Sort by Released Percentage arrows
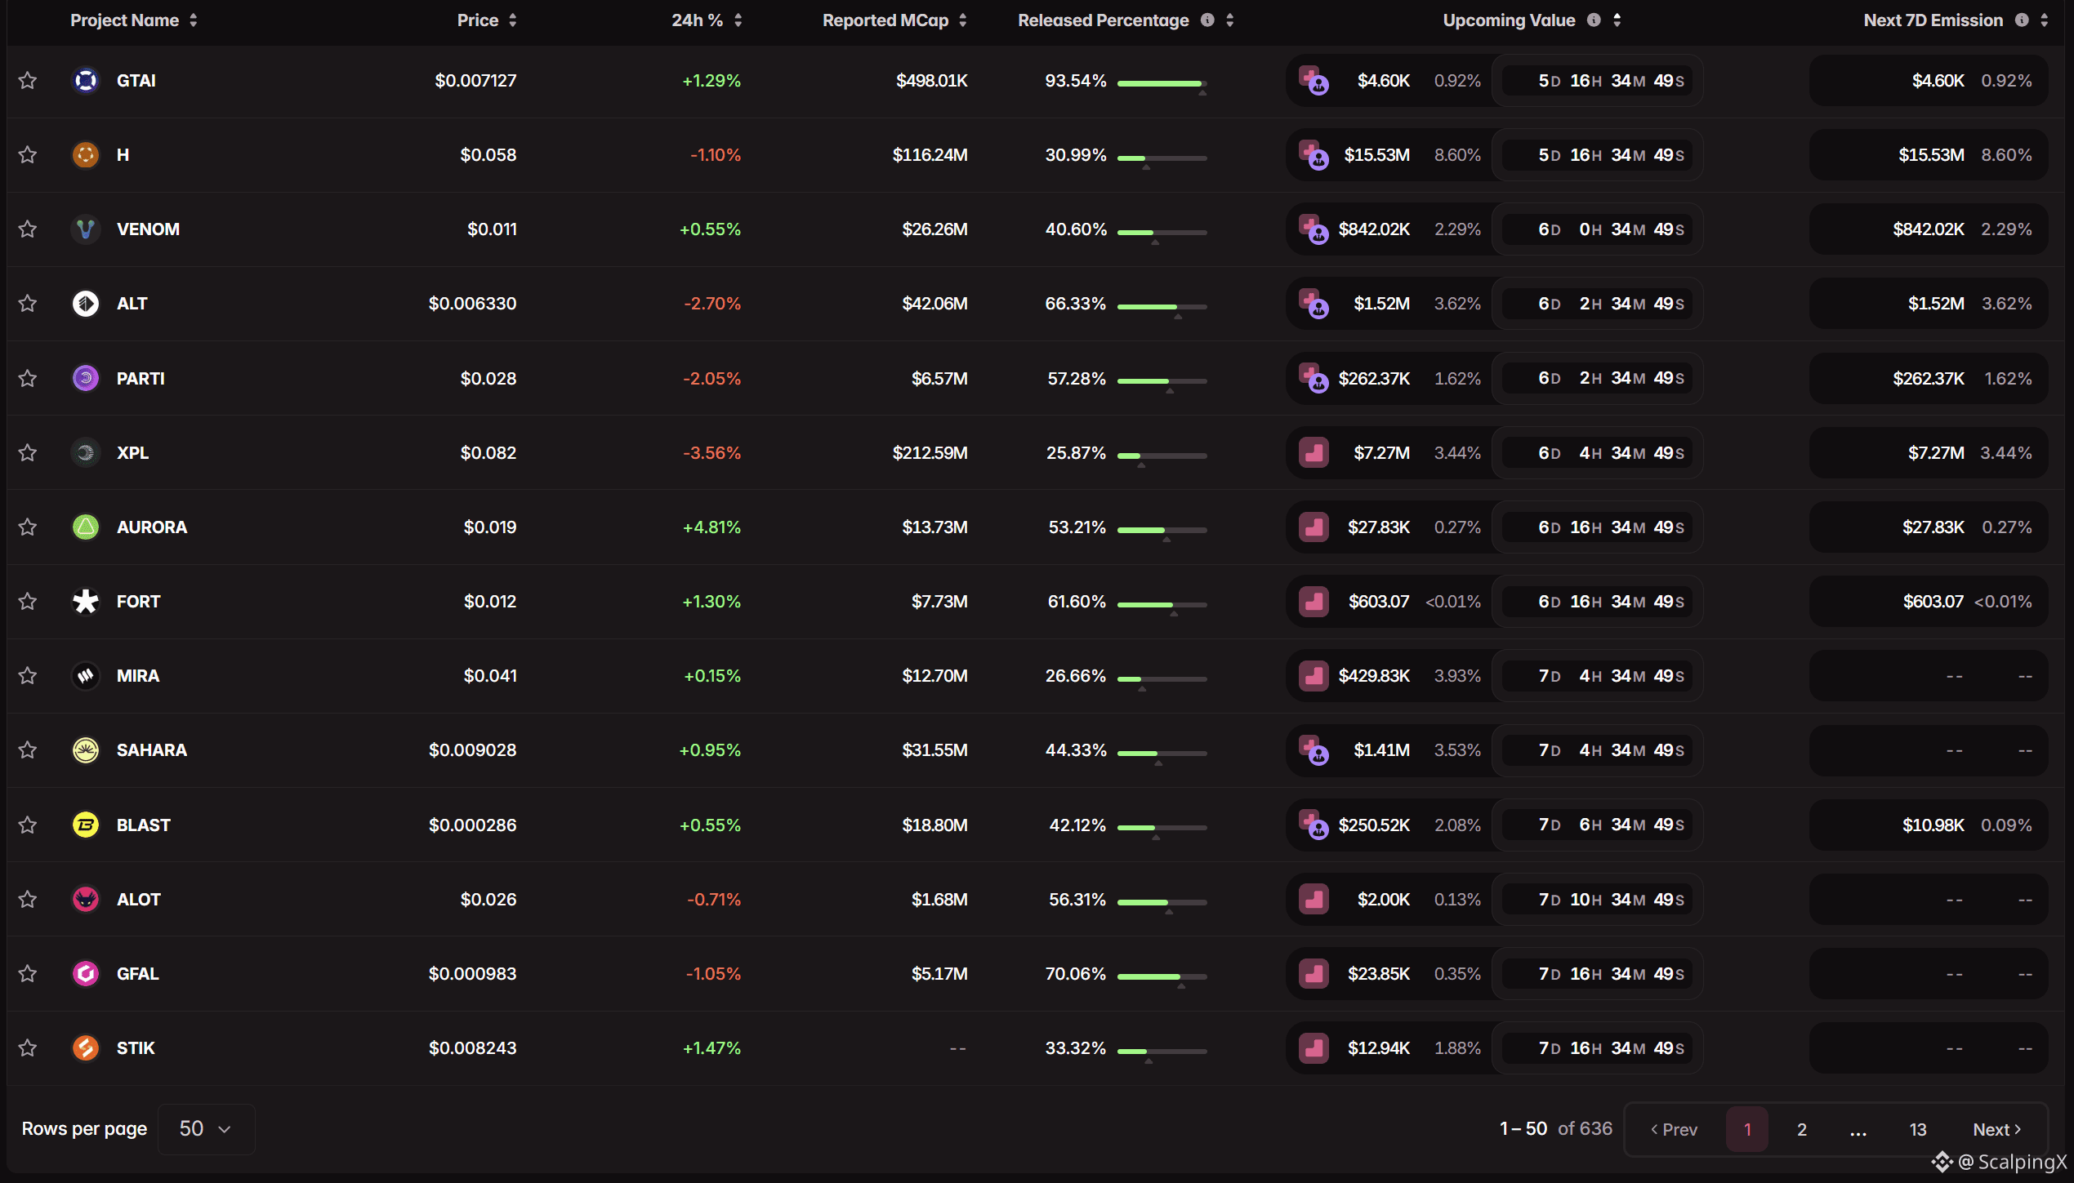The height and width of the screenshot is (1183, 2074). coord(1230,20)
